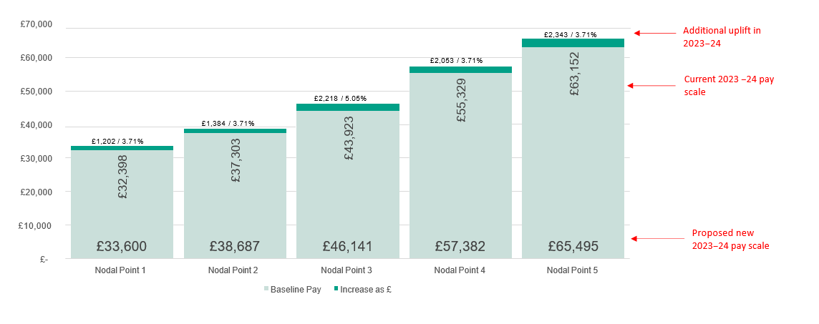Select the Baseline Pay legend label

[296, 290]
